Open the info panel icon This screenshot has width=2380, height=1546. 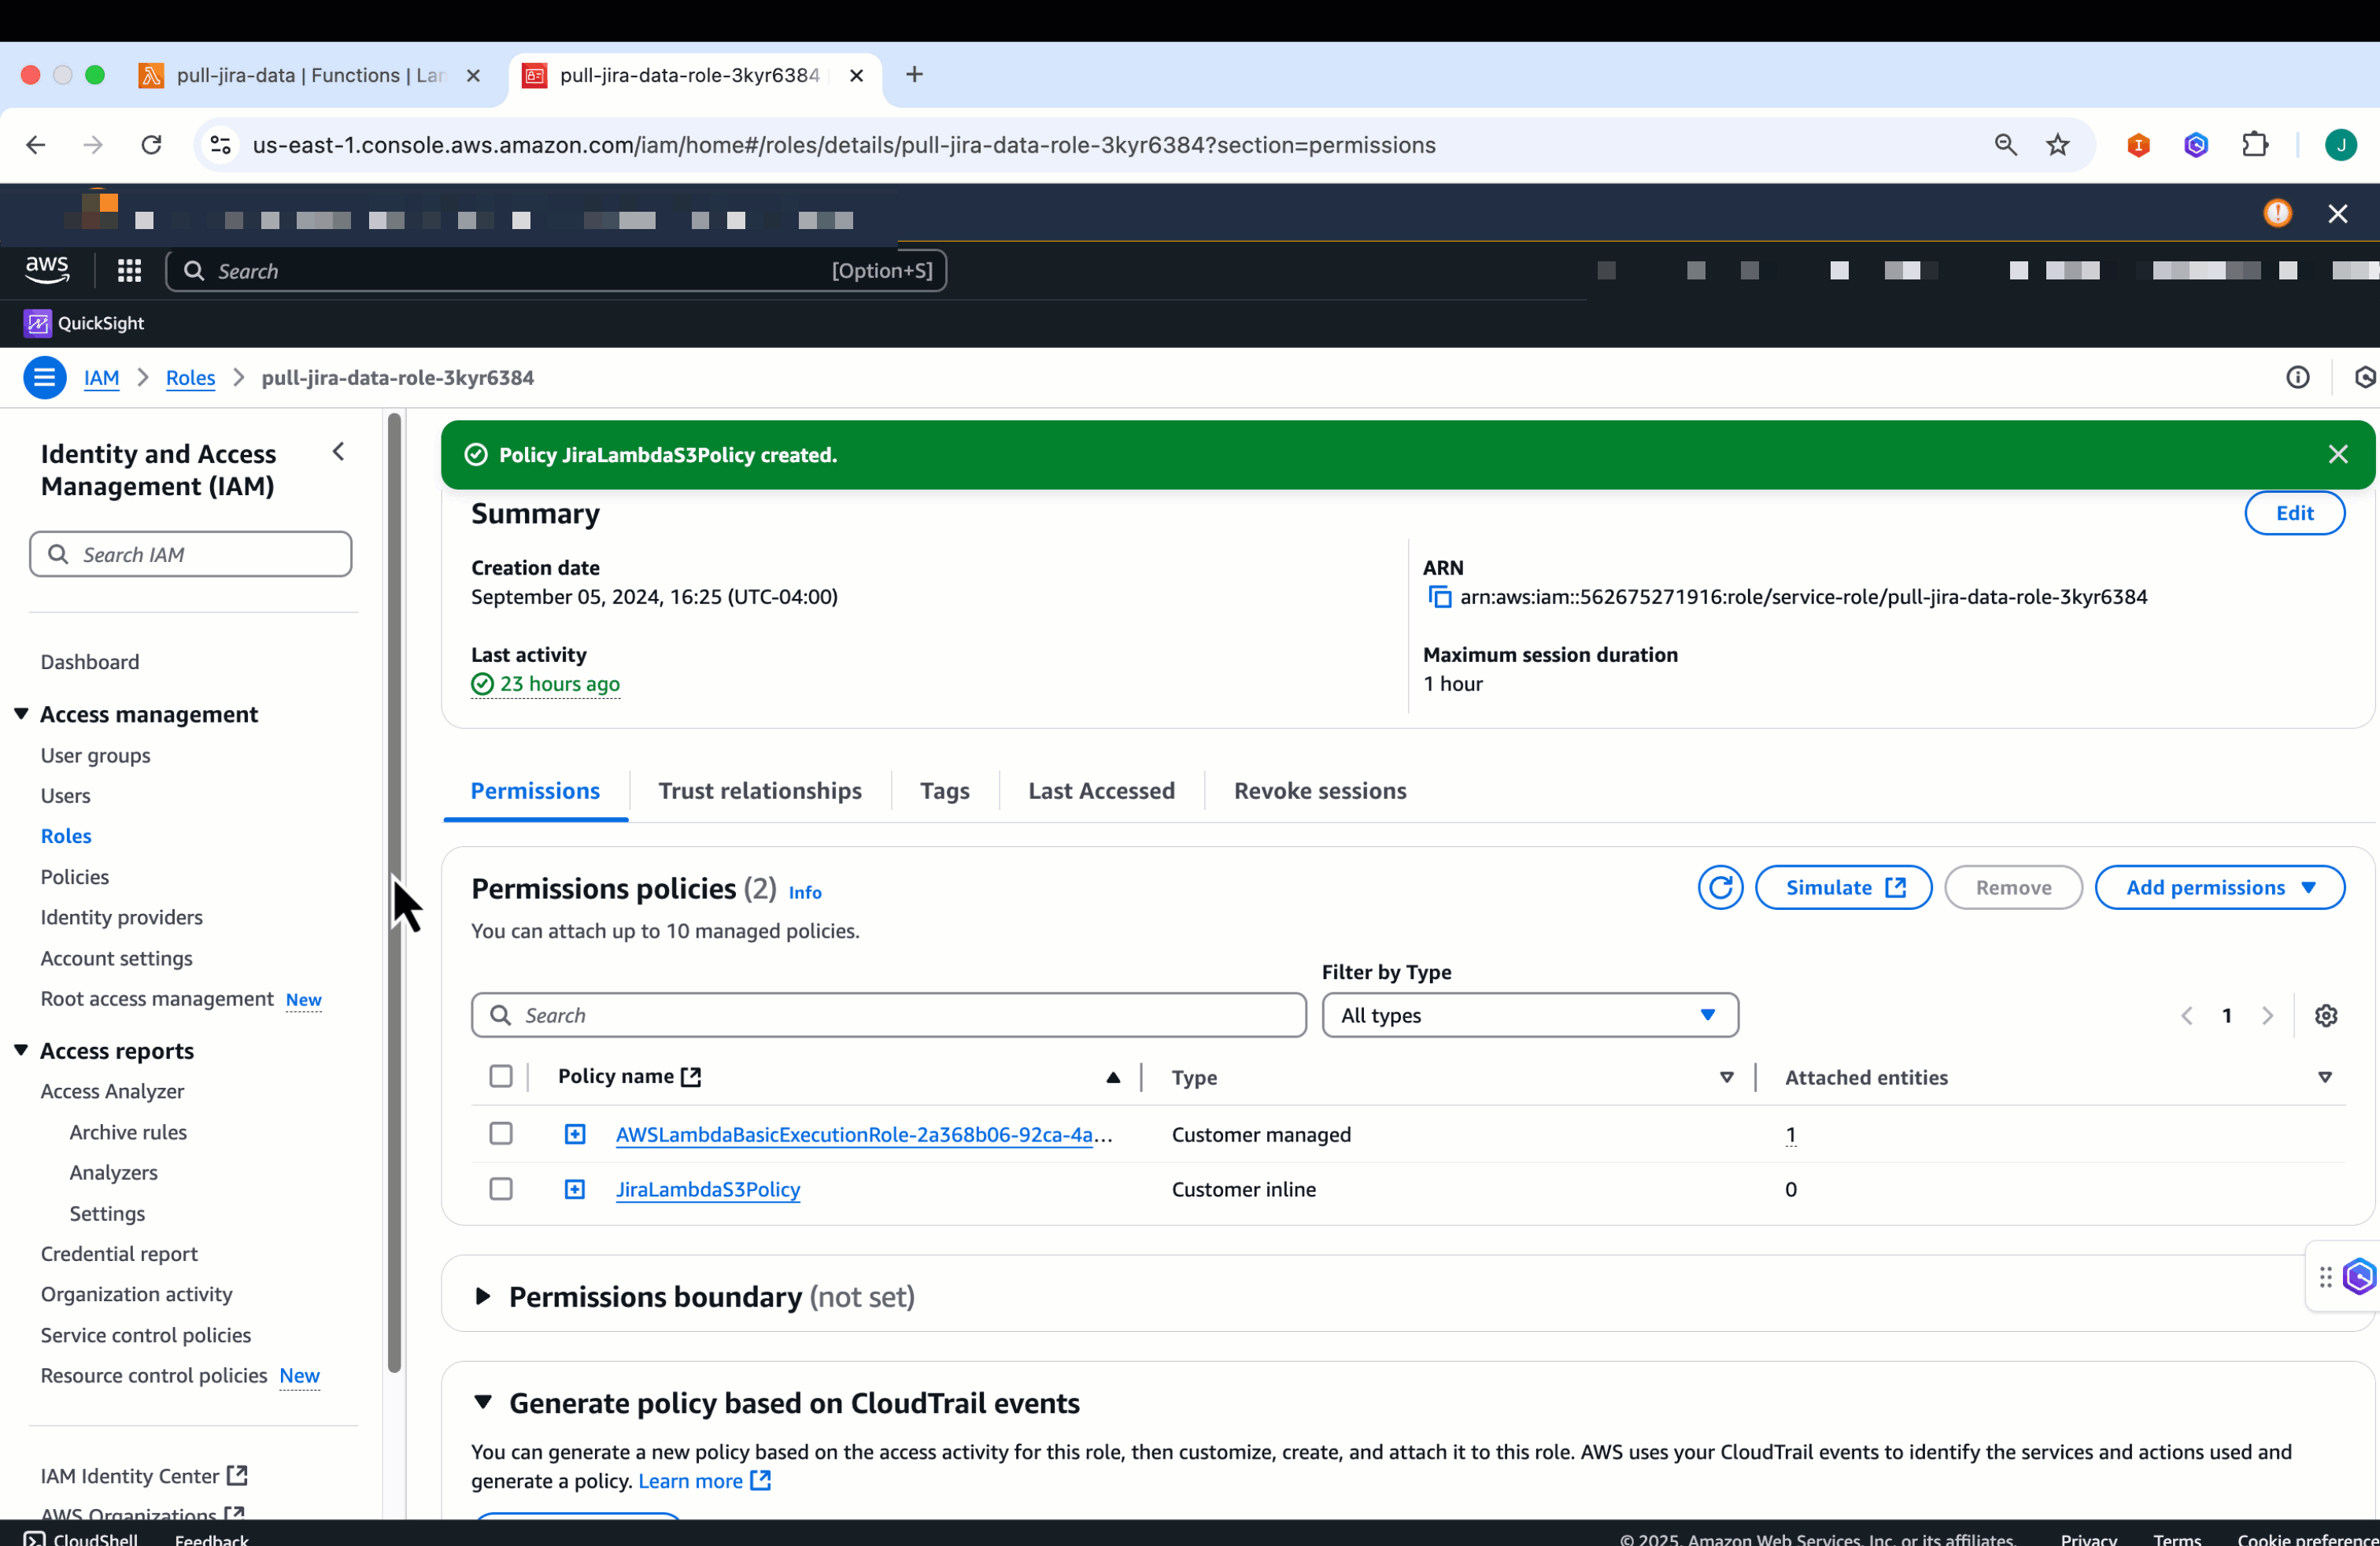[x=2297, y=377]
